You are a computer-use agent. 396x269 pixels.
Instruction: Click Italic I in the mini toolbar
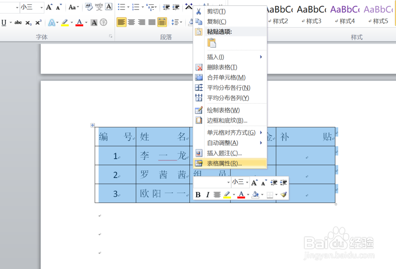coord(208,195)
